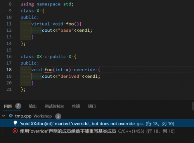194x143 pixels.
Task: Click the red error circle icon
Action: point(15,131)
